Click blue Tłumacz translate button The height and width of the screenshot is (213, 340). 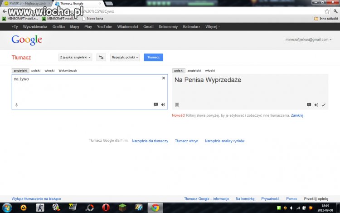tap(154, 57)
